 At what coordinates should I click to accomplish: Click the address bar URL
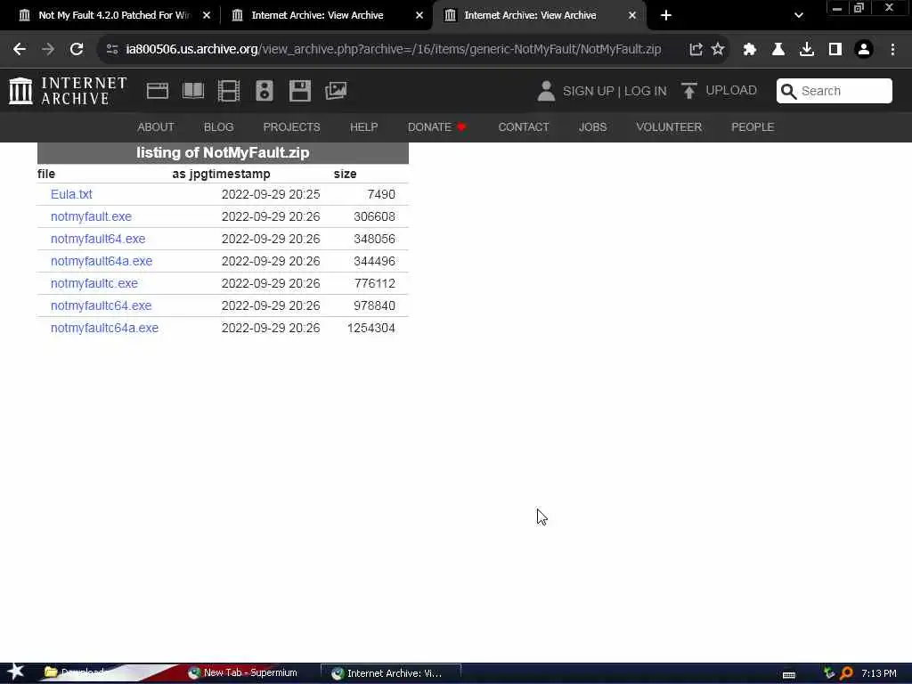pos(393,50)
